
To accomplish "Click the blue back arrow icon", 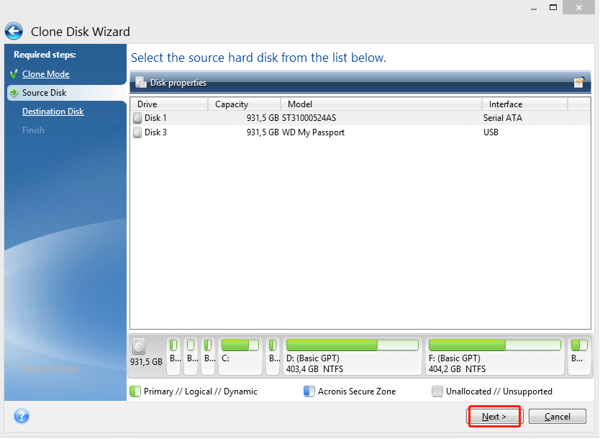I will [x=14, y=31].
